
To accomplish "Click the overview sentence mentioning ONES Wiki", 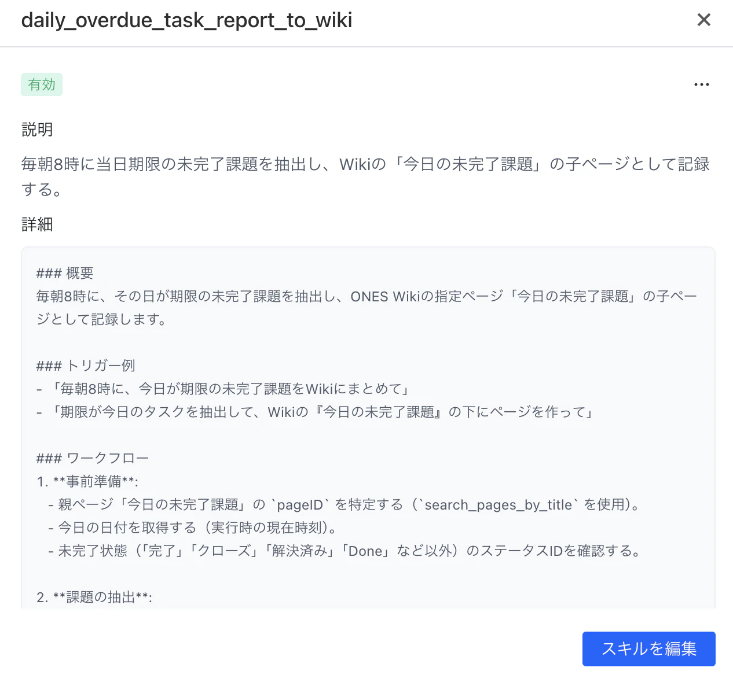I will coord(366,308).
